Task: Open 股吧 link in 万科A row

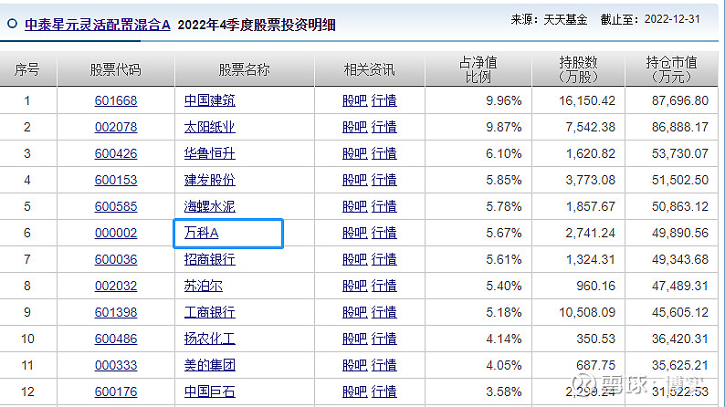Action: pos(354,233)
